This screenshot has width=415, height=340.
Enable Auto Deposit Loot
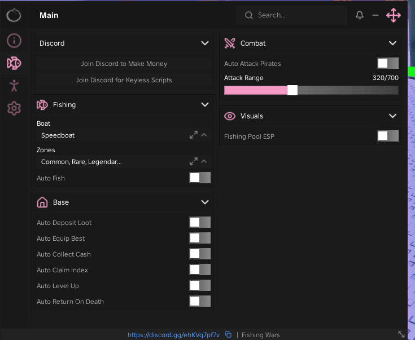pyautogui.click(x=200, y=222)
